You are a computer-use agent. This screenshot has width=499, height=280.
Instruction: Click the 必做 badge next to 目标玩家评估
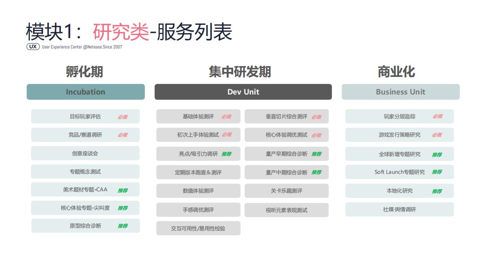pos(123,116)
